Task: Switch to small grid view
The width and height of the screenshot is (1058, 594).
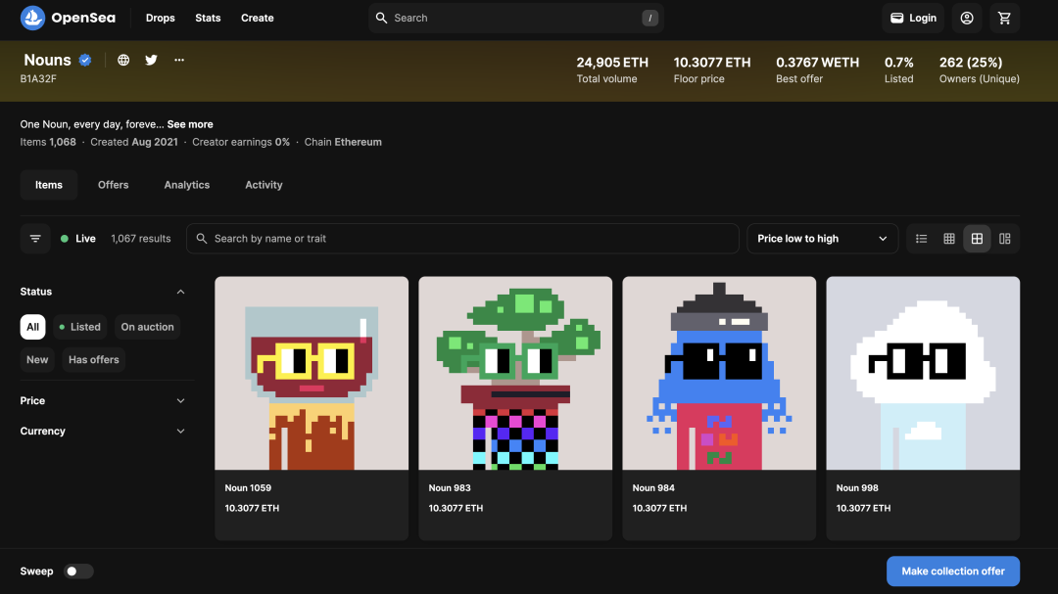Action: [x=948, y=239]
